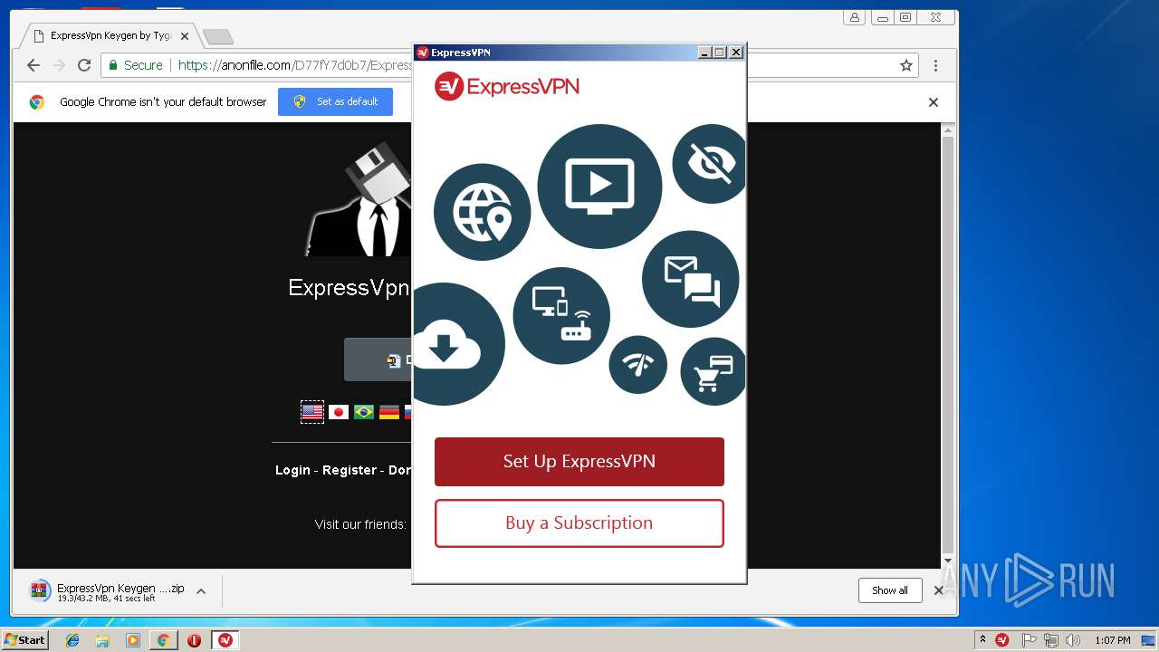Select the crossed-out eye privacy icon
Image resolution: width=1159 pixels, height=652 pixels.
(709, 164)
